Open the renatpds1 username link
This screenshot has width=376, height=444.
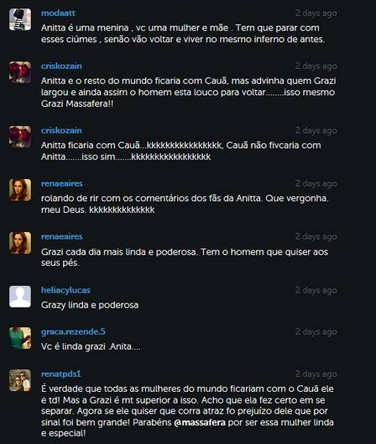coord(60,373)
